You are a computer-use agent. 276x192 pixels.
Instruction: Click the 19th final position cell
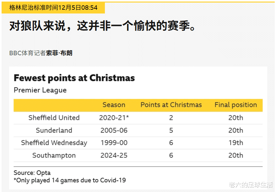235,143
